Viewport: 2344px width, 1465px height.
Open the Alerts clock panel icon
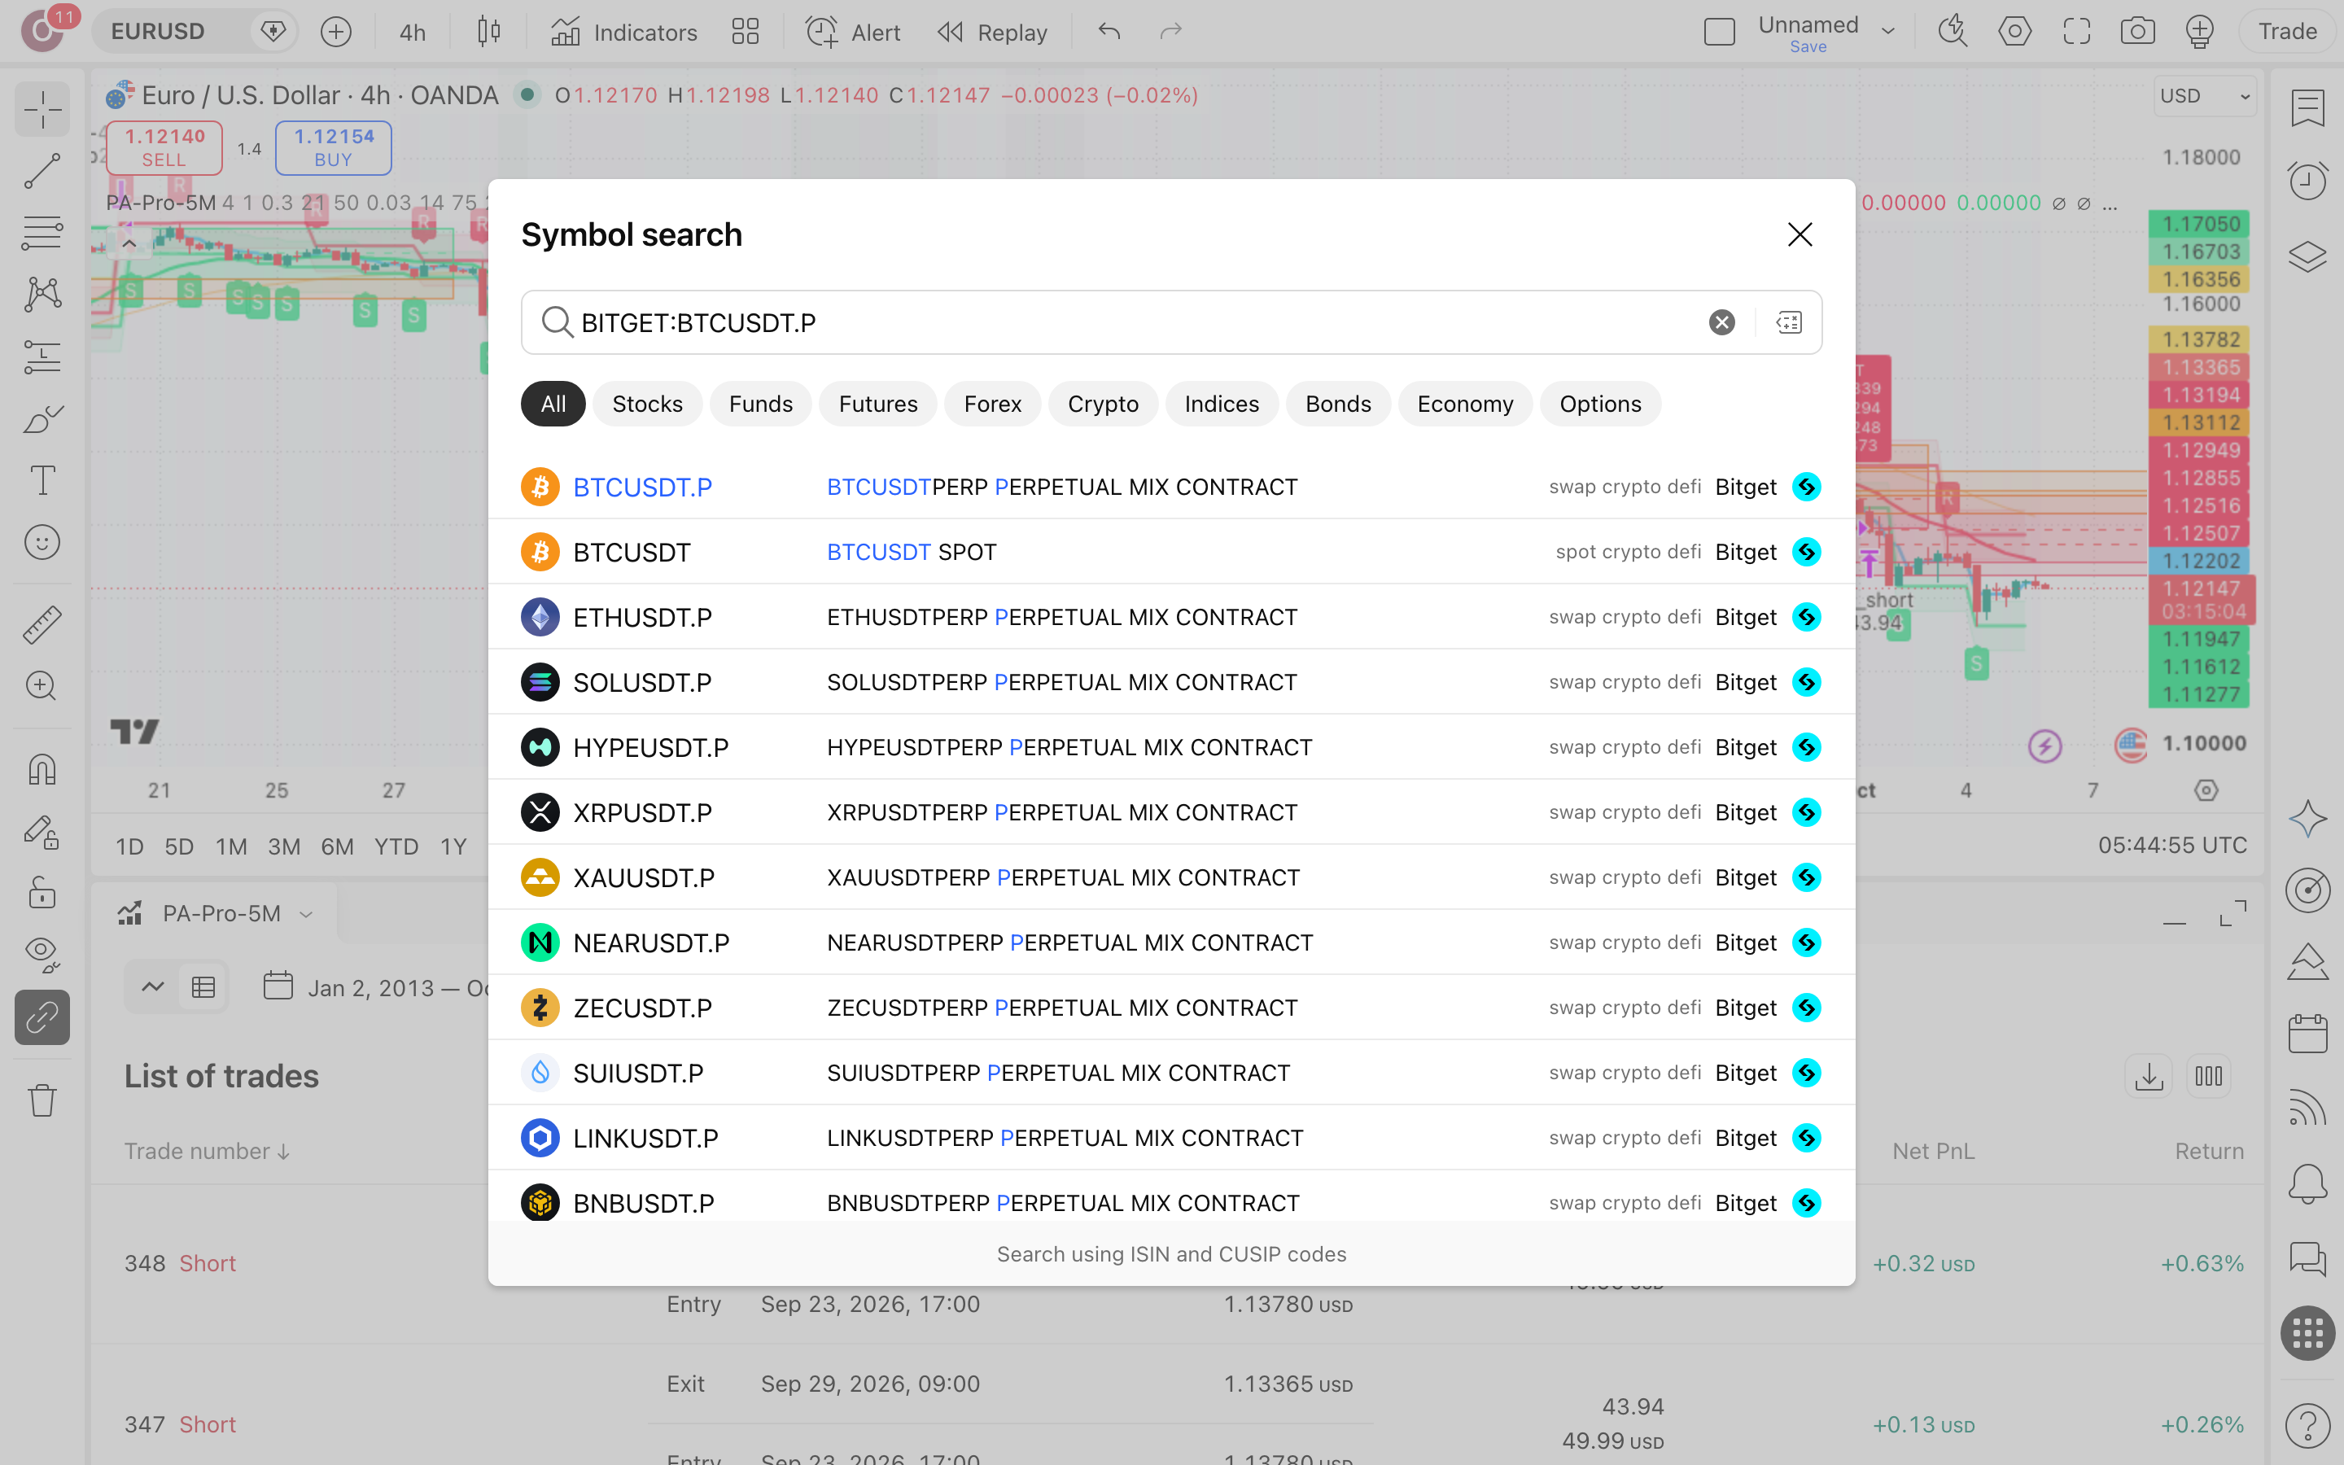tap(2308, 181)
